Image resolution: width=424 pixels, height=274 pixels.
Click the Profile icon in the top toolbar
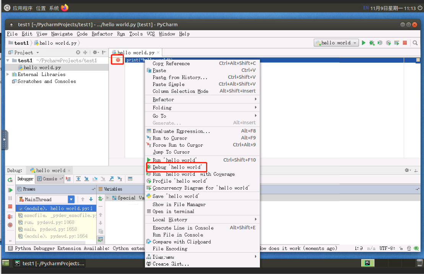click(x=388, y=43)
